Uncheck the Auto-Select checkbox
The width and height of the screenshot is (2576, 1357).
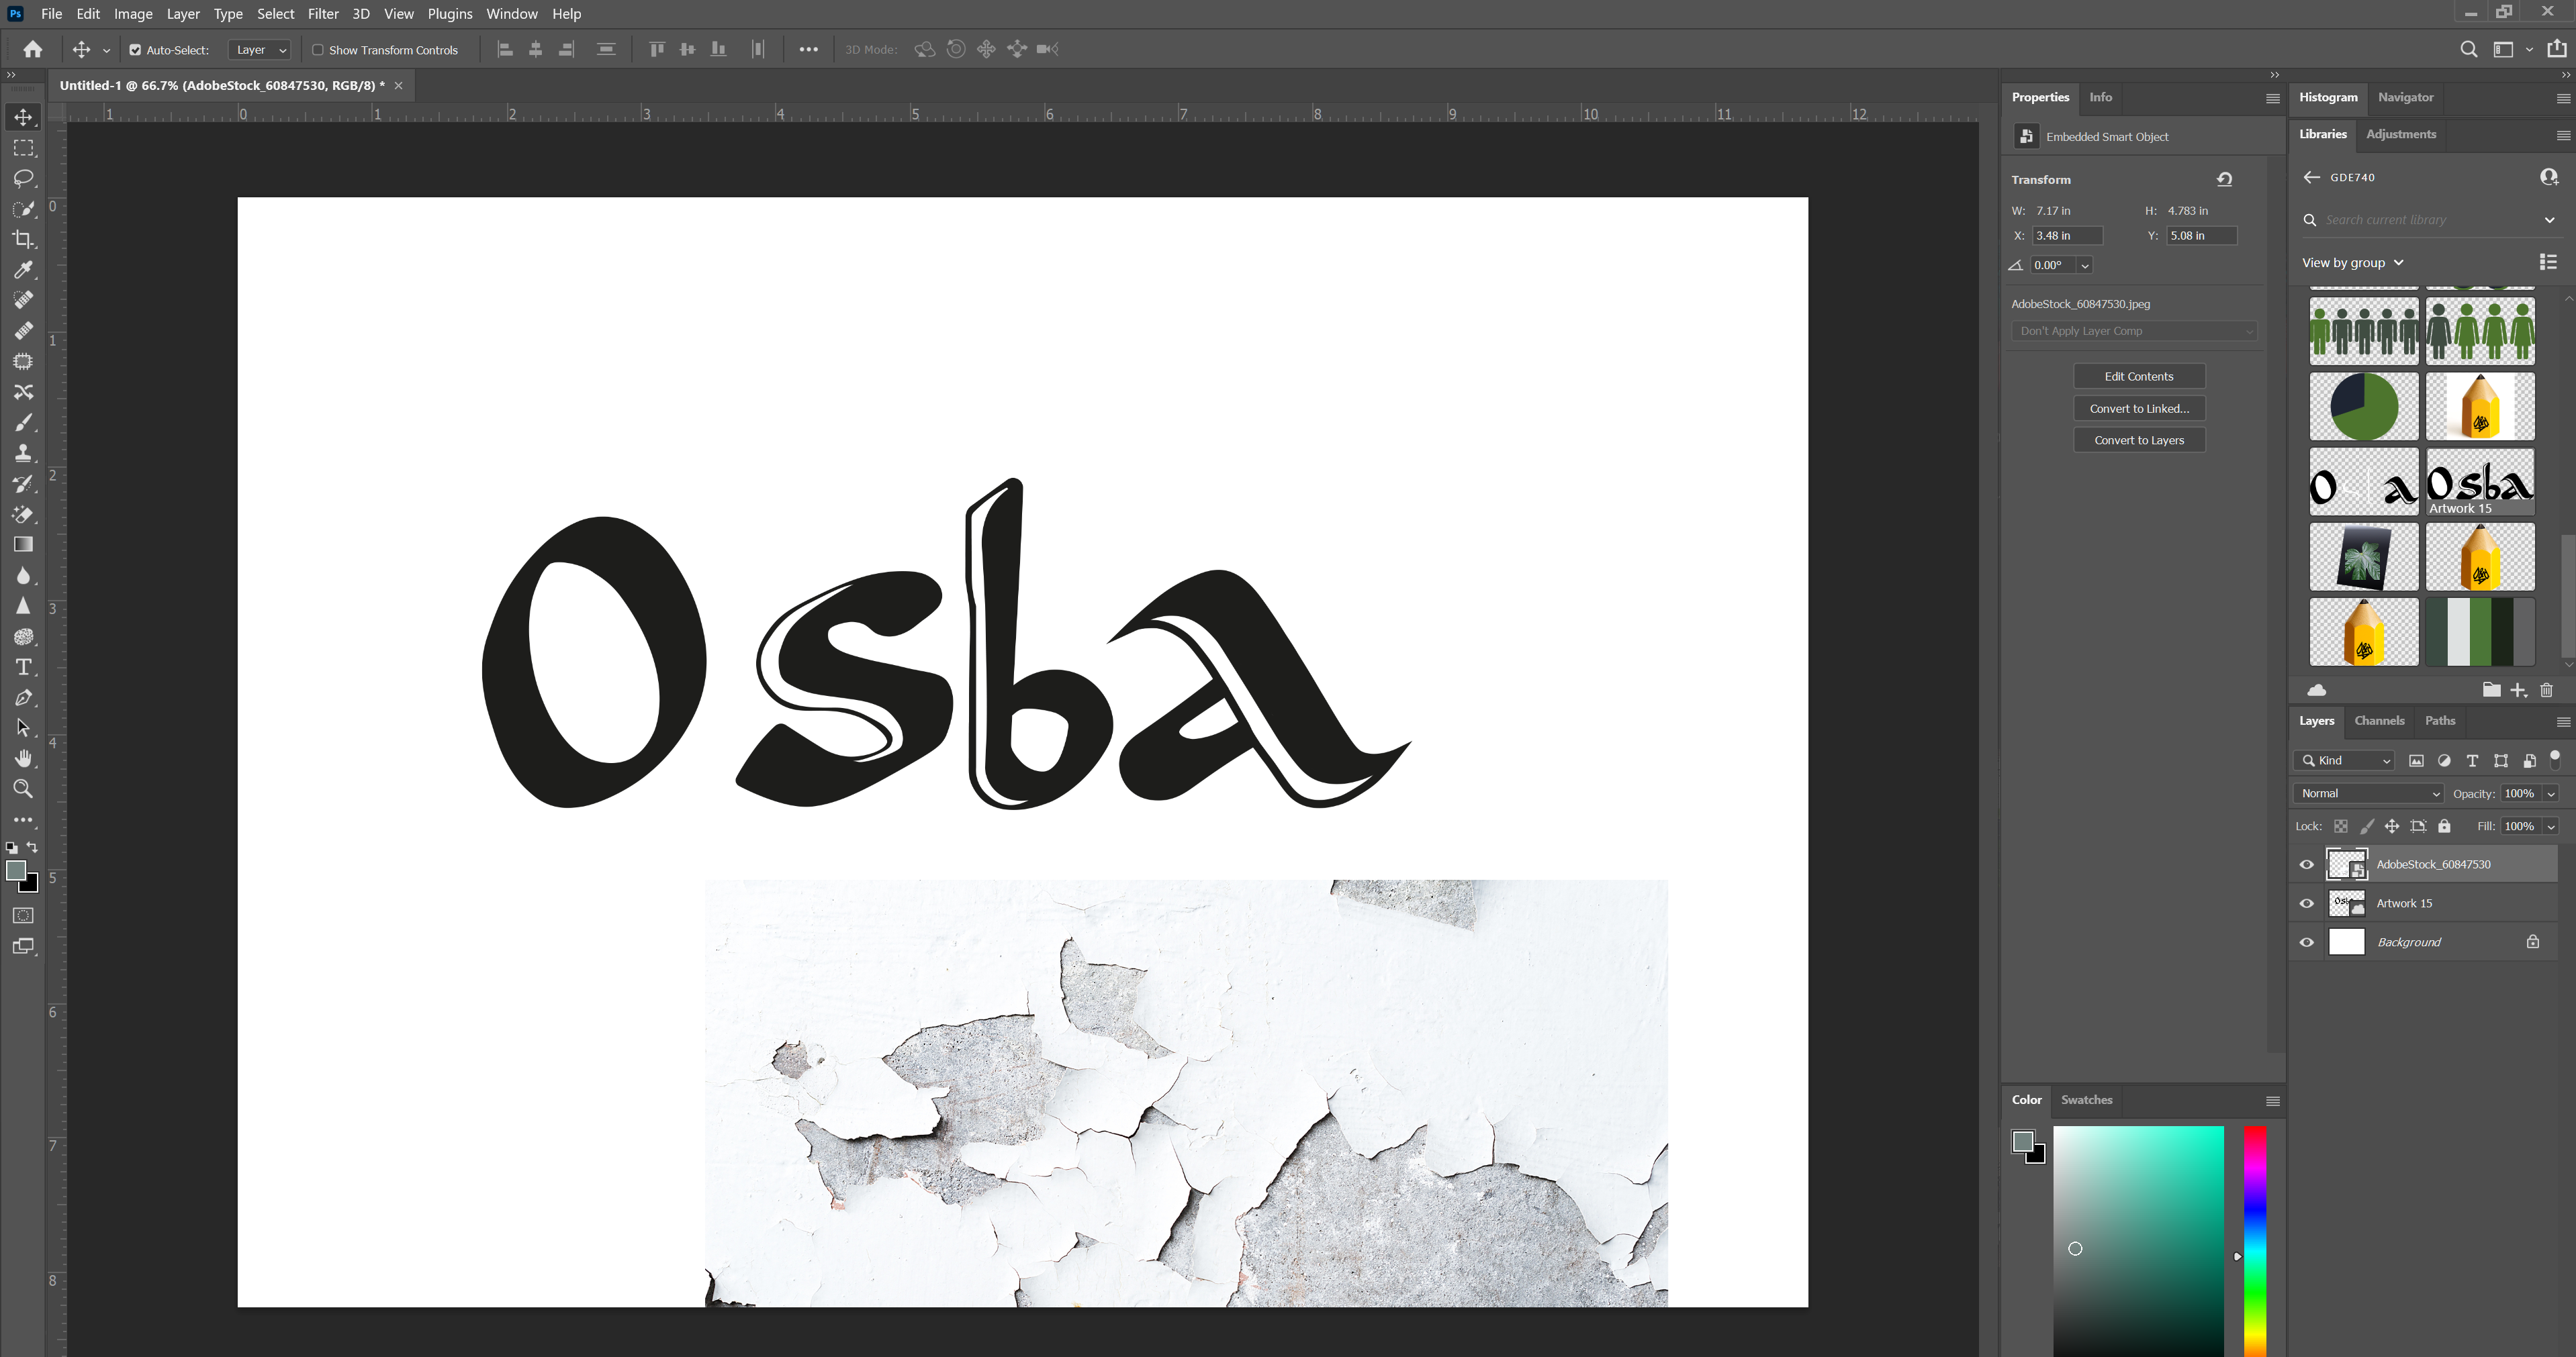[x=135, y=50]
